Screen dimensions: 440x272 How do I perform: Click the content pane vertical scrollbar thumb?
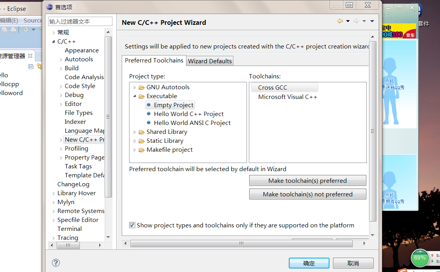click(x=373, y=131)
